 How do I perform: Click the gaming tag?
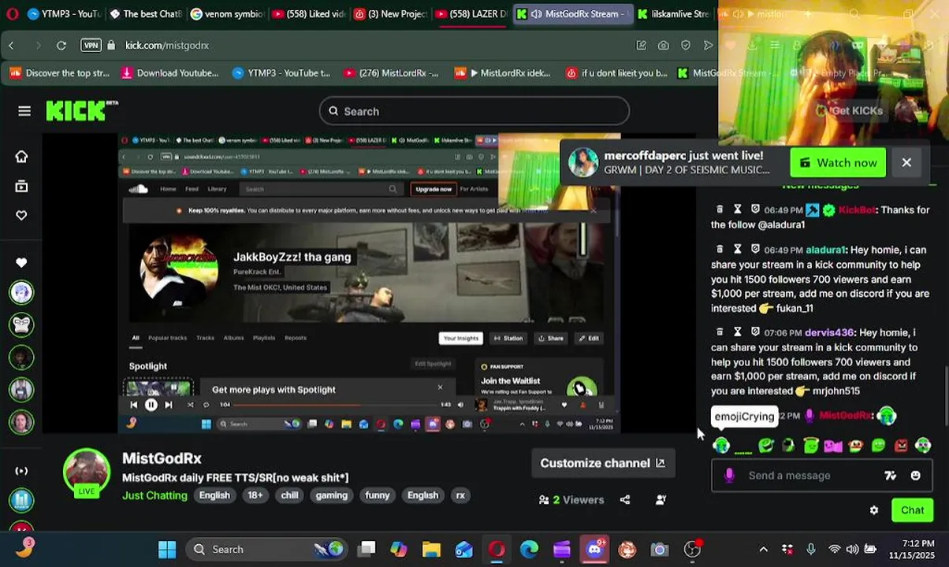click(331, 495)
